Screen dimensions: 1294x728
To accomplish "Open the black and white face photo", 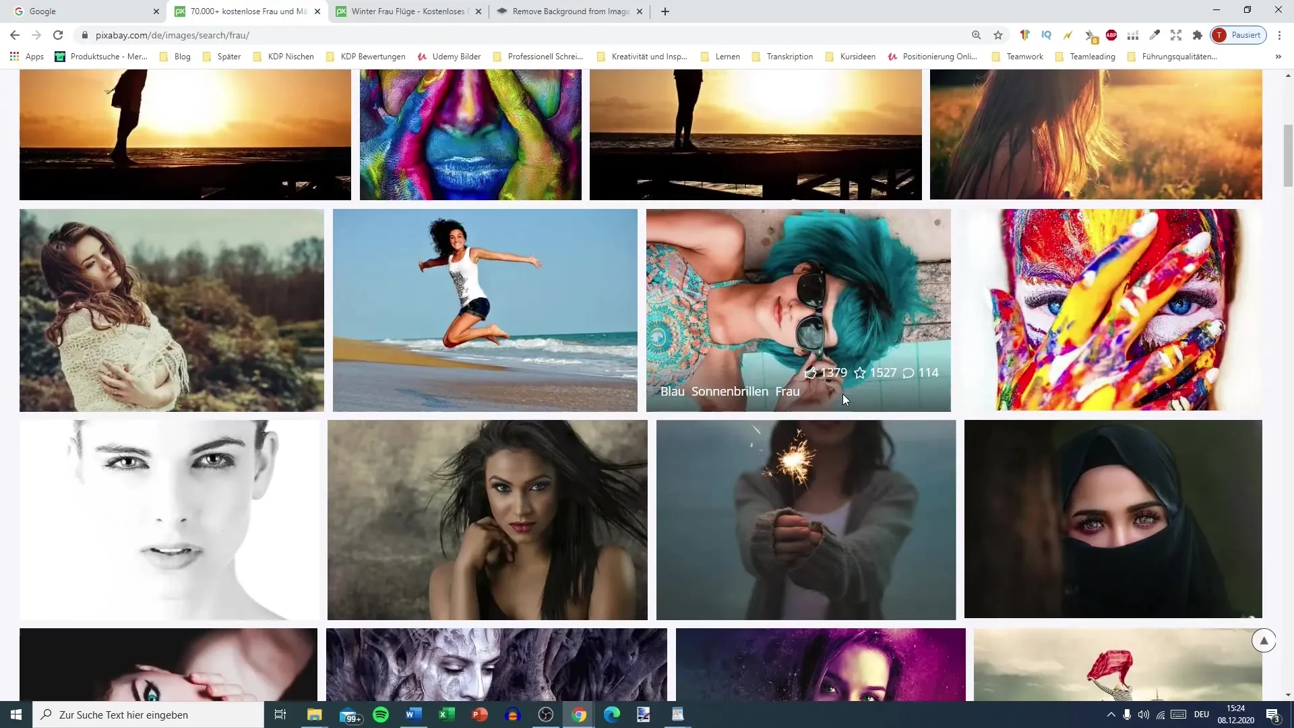I will click(169, 520).
